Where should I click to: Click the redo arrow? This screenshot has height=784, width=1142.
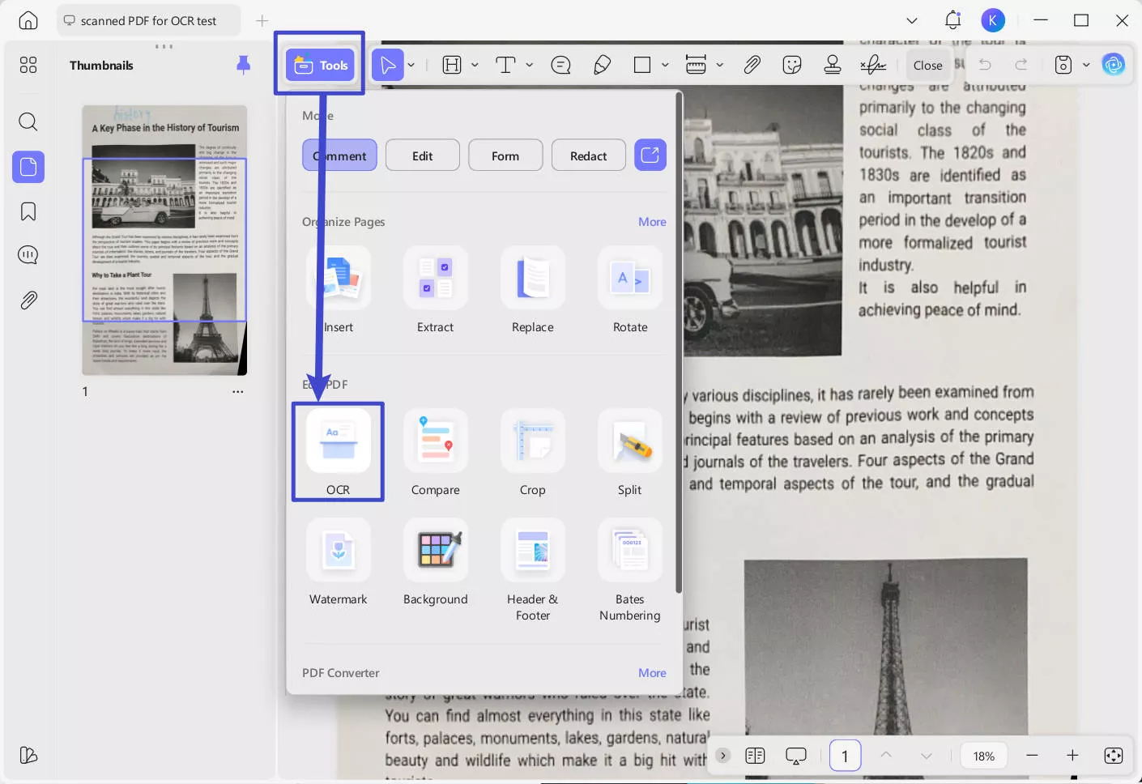(1021, 65)
